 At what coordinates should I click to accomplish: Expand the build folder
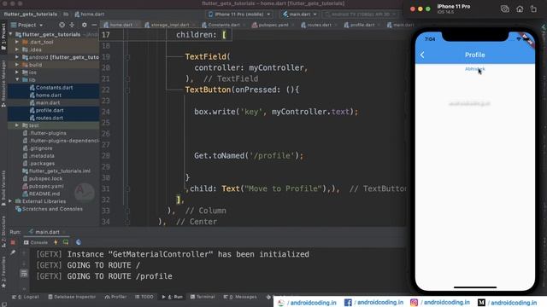tap(17, 65)
